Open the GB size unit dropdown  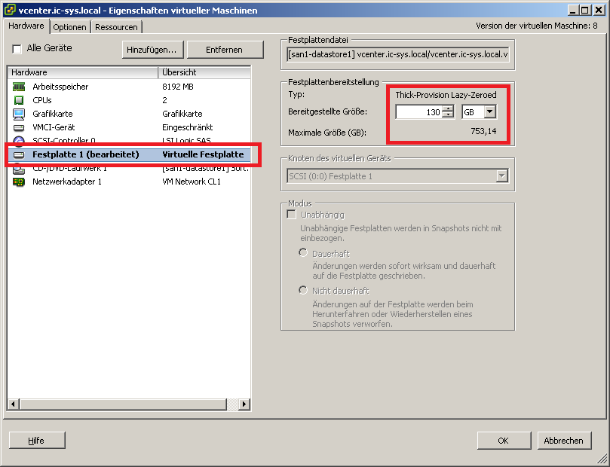click(489, 111)
